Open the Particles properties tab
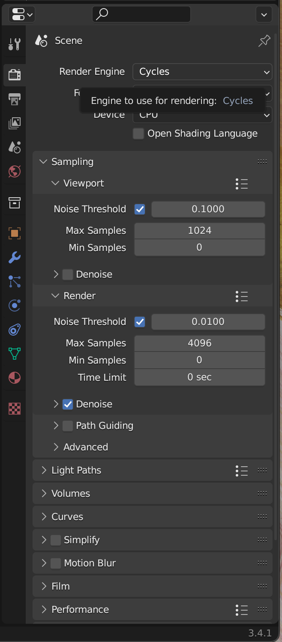The height and width of the screenshot is (642, 282). (x=14, y=281)
